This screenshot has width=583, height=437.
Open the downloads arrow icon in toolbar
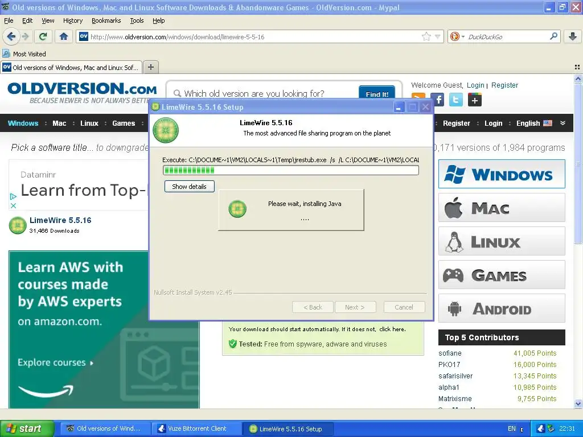coord(573,36)
